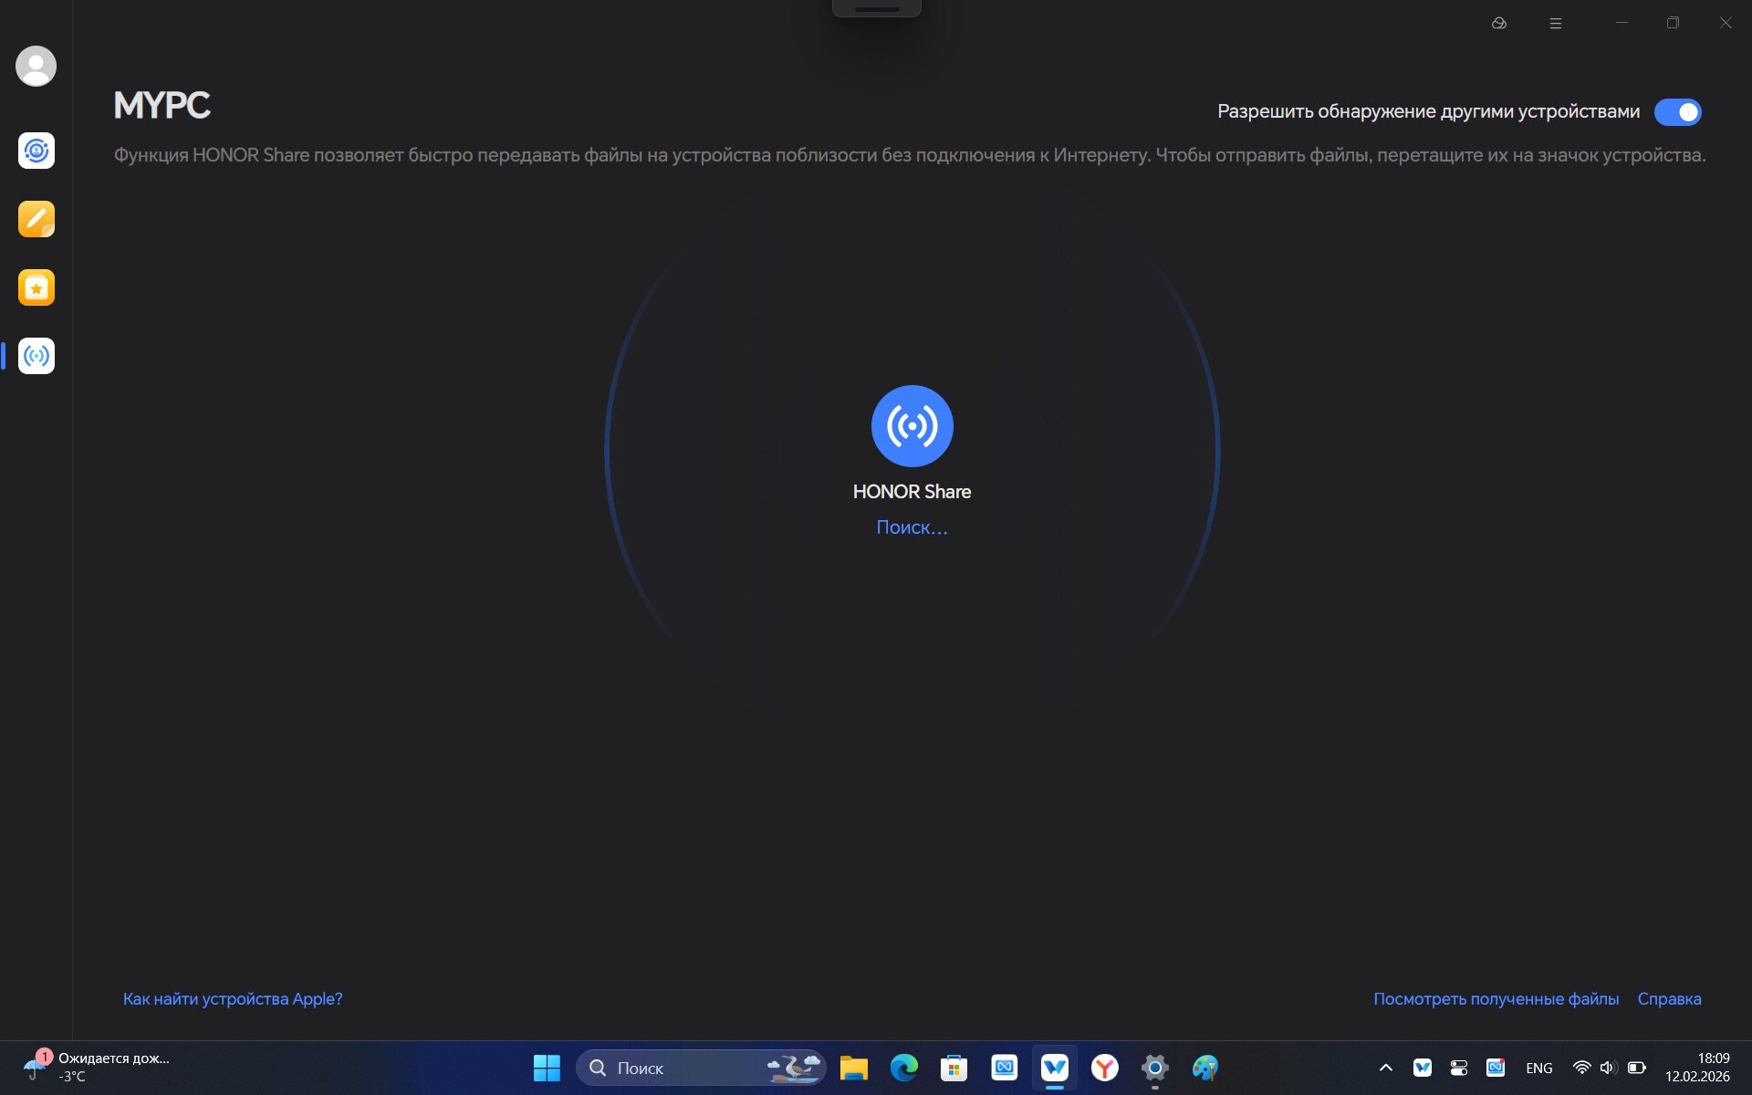Open the user profile avatar in sidebar
This screenshot has width=1752, height=1095.
36,67
